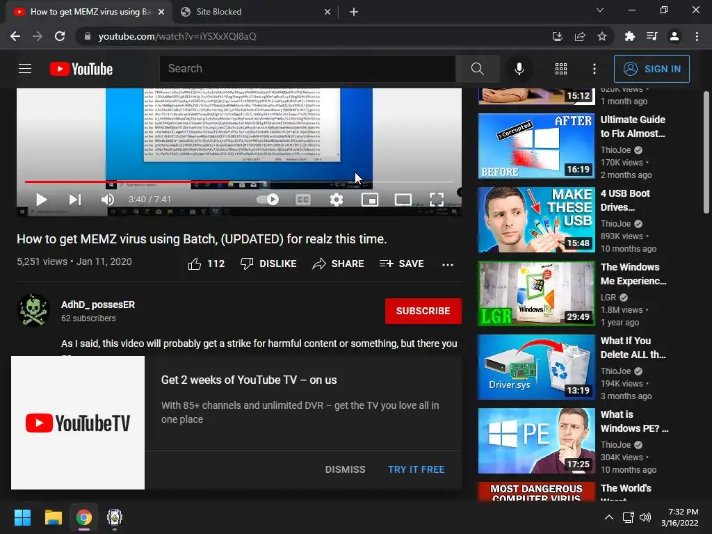The width and height of the screenshot is (712, 534).
Task: Open YouTube settings three-dot menu
Action: (x=594, y=69)
